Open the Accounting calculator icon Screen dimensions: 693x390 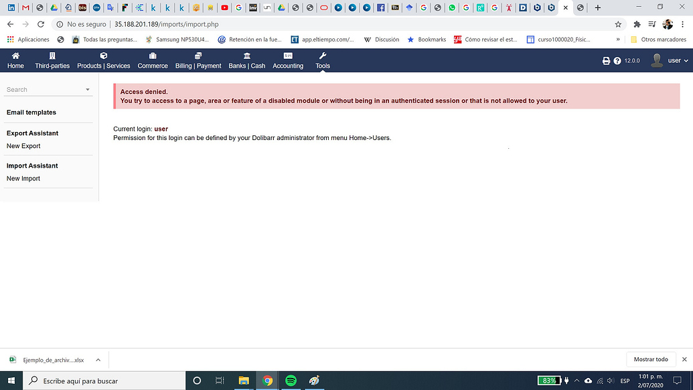tap(288, 56)
